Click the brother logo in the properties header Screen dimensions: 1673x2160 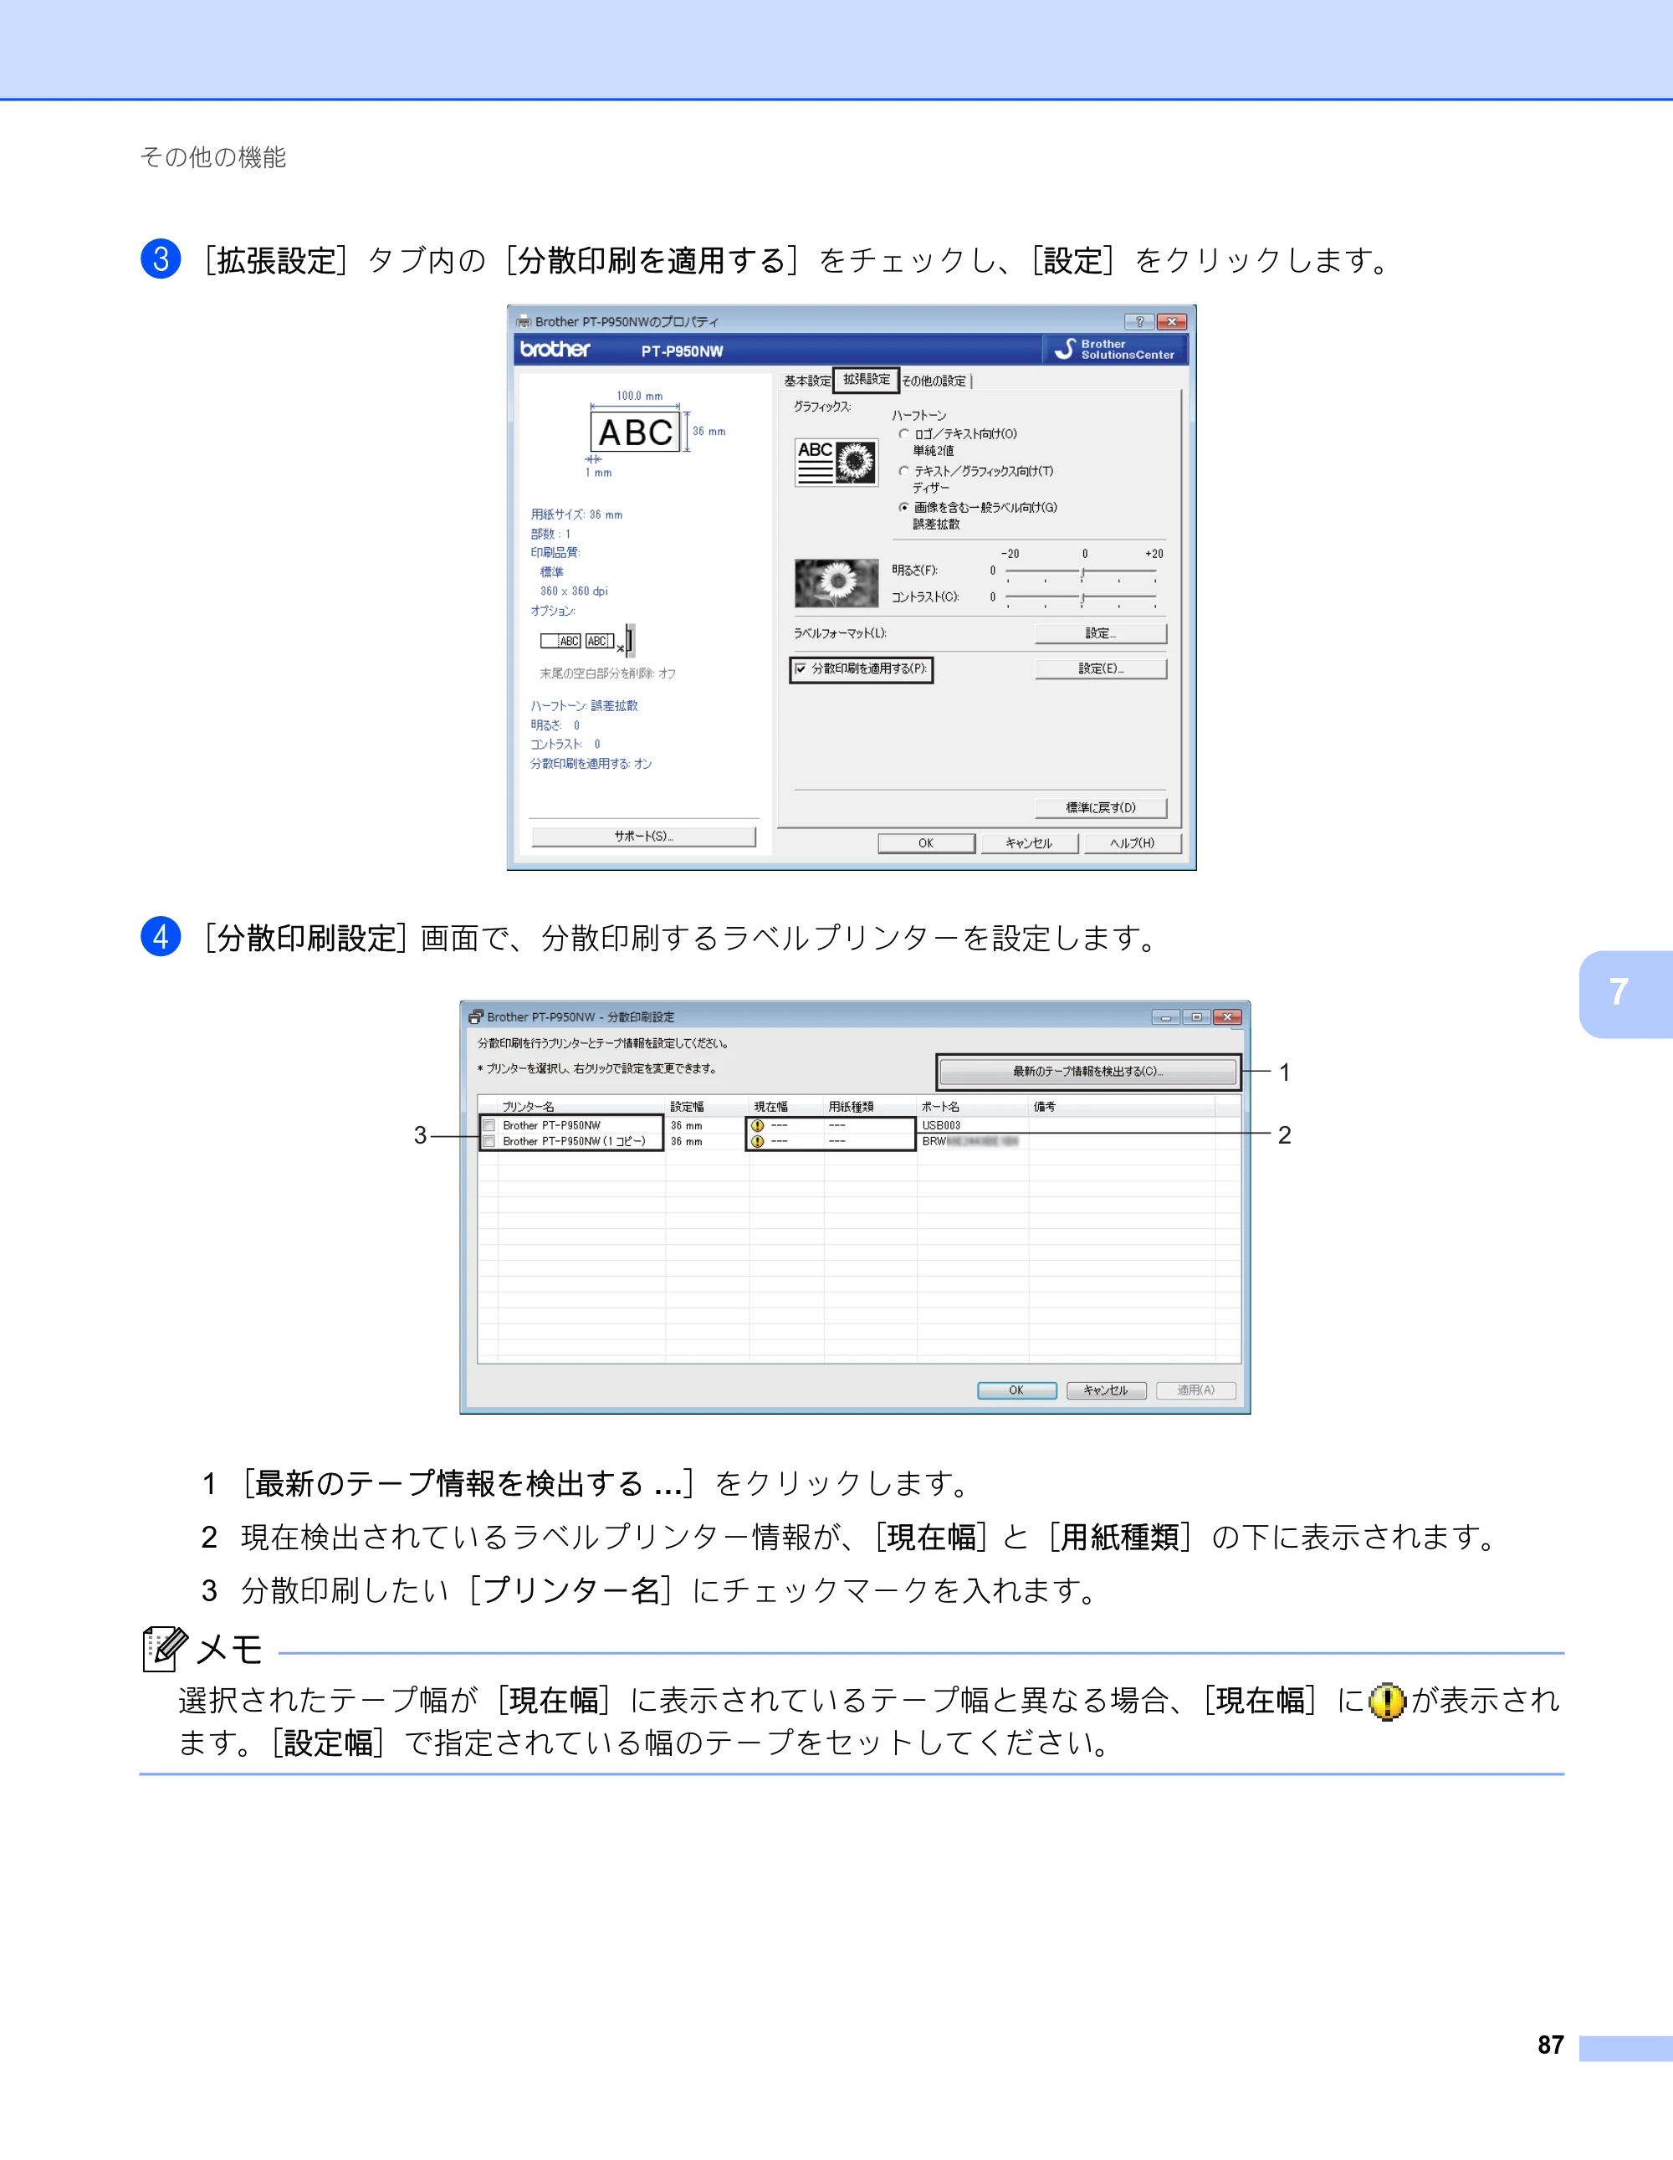tap(555, 349)
